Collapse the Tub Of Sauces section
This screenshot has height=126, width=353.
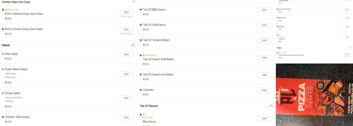click(x=271, y=106)
